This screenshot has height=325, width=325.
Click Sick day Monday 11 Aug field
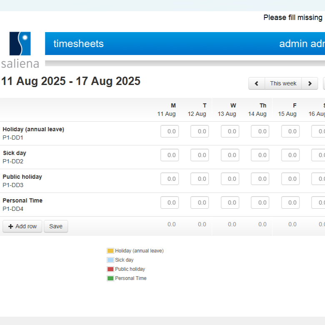170,155
